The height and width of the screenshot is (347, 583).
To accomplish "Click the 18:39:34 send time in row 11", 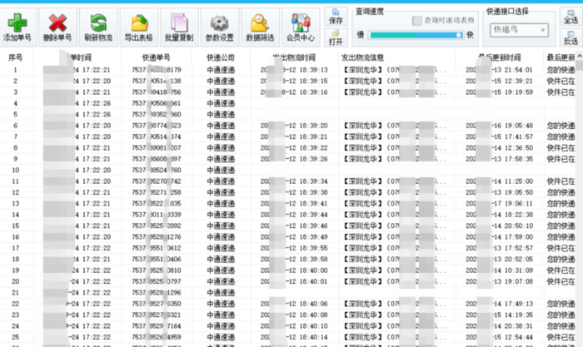I will (x=315, y=181).
